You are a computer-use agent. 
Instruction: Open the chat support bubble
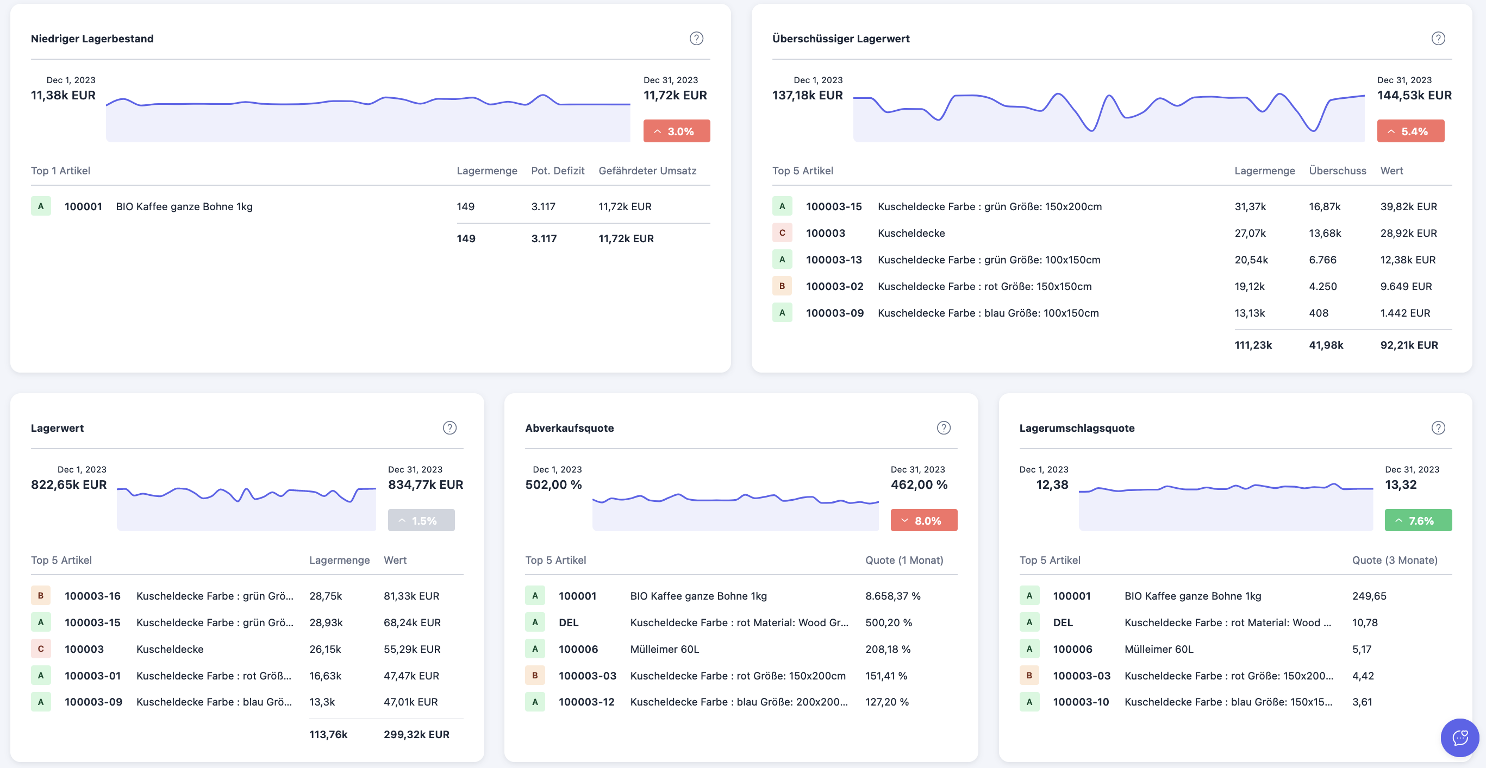click(1459, 737)
